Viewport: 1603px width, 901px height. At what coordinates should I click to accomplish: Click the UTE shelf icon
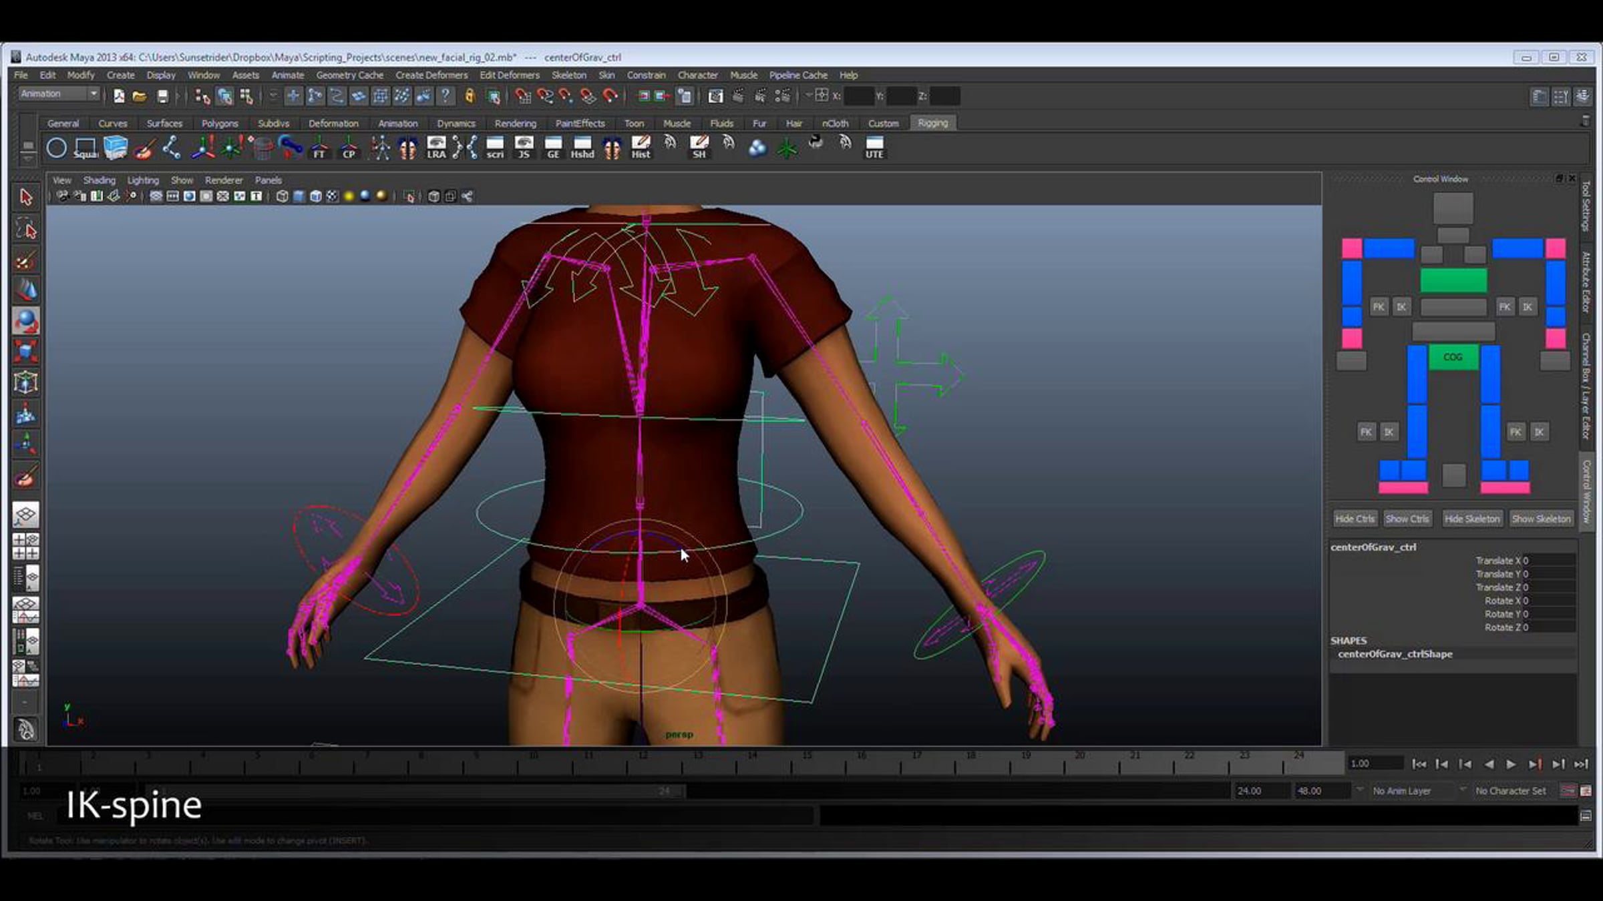[x=874, y=147]
